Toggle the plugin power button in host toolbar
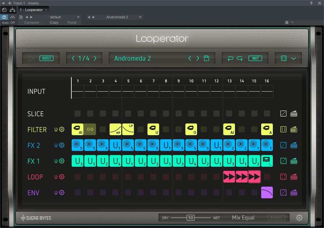Viewport: 324px width, 228px height. [x=4, y=17]
